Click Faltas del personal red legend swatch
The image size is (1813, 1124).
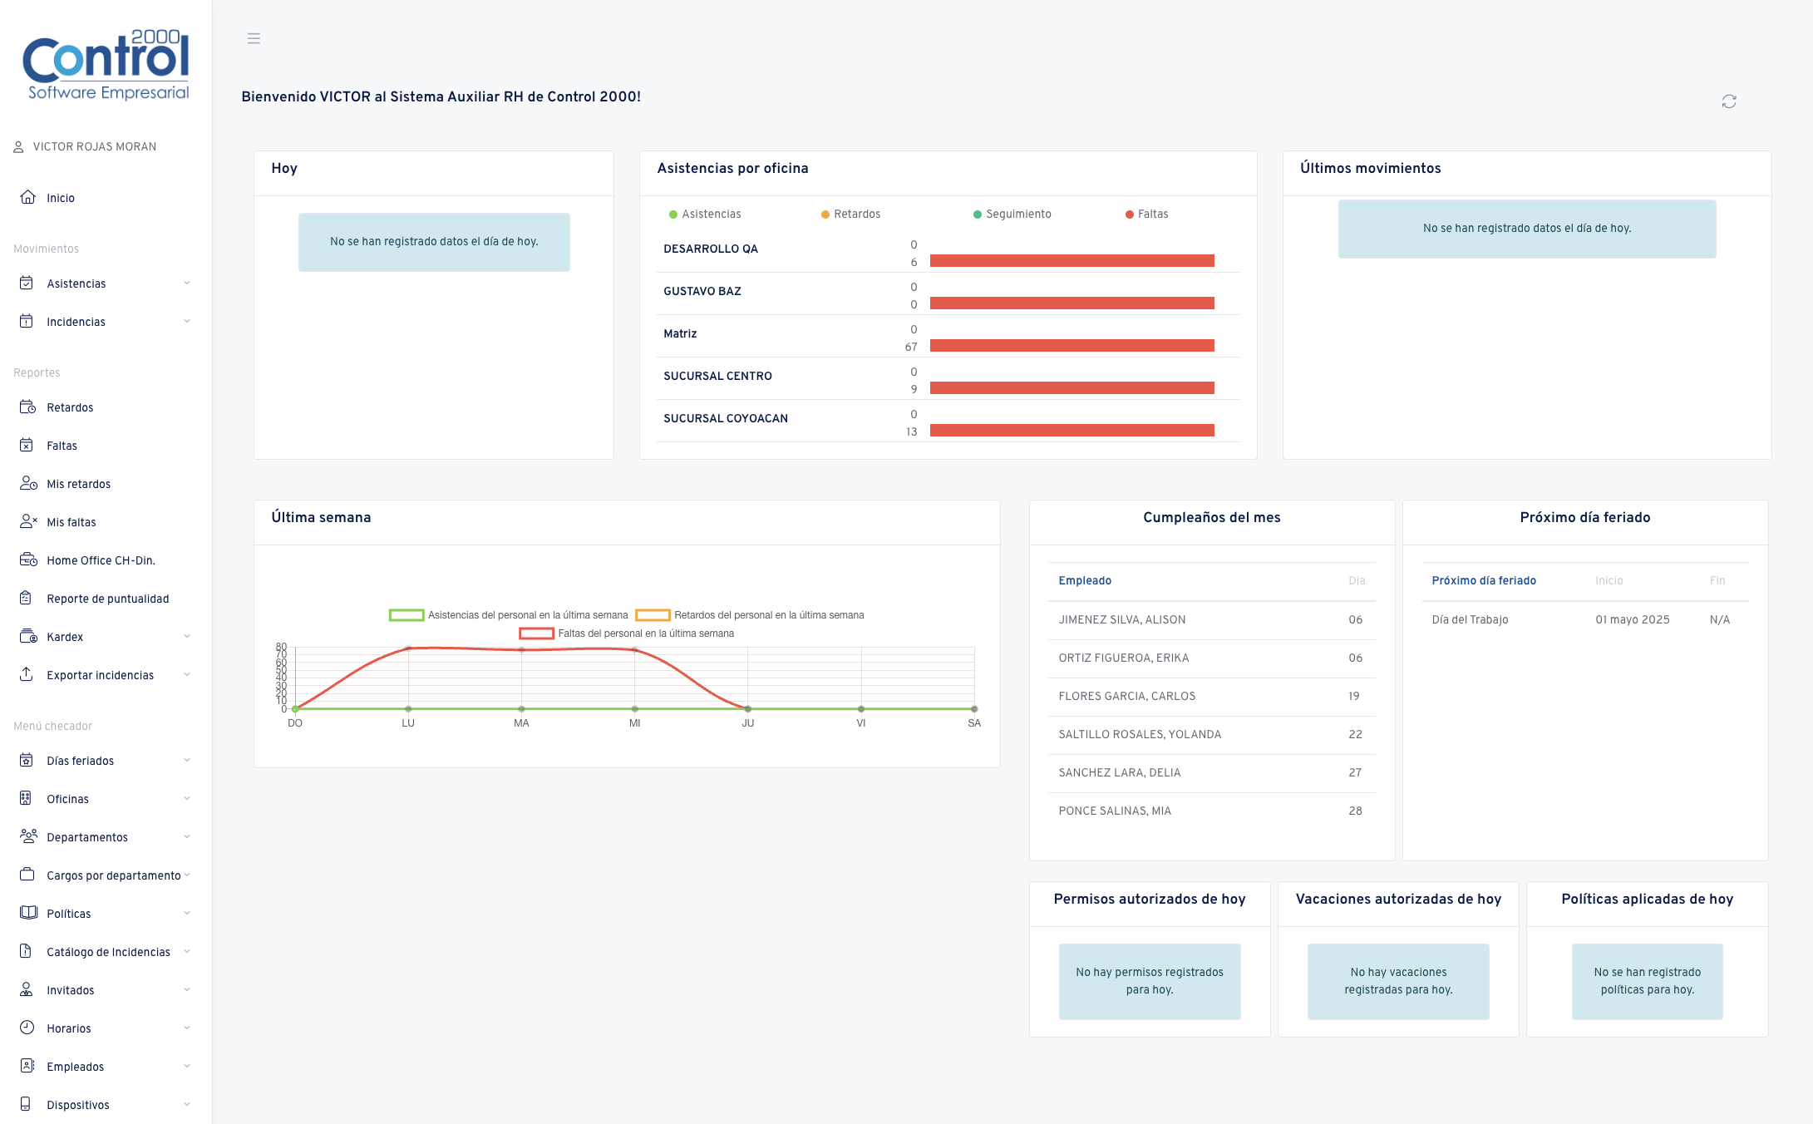click(536, 633)
